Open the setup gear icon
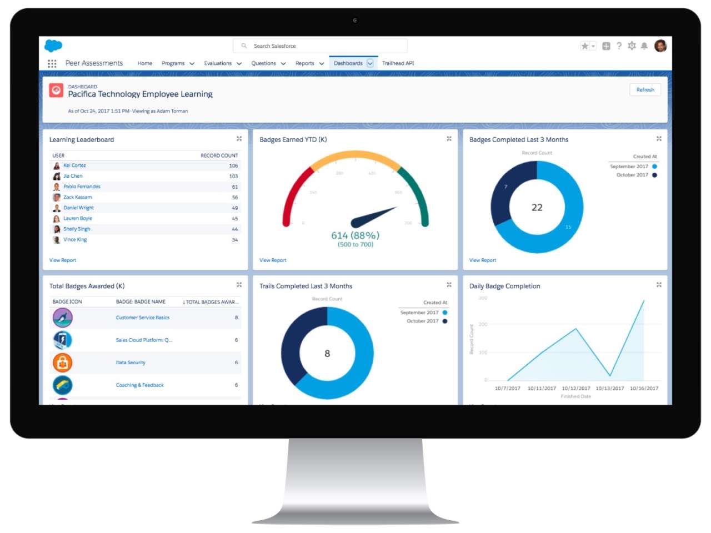711x533 pixels. [x=632, y=46]
